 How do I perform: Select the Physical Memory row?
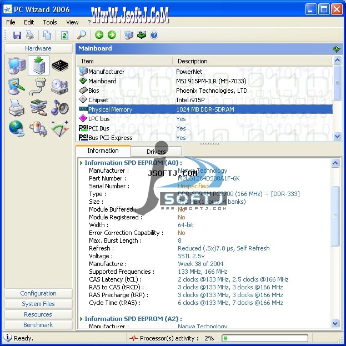click(x=205, y=109)
